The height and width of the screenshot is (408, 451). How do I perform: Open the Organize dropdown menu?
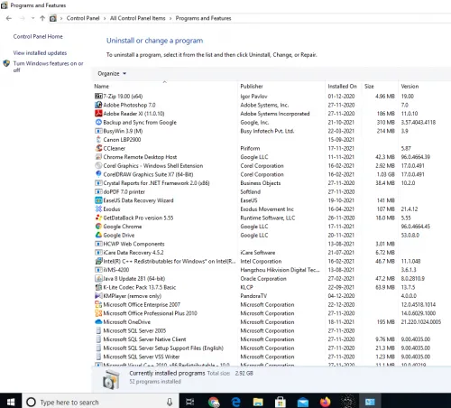click(112, 74)
